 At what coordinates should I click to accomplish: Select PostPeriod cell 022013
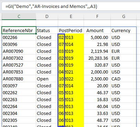point(71,37)
